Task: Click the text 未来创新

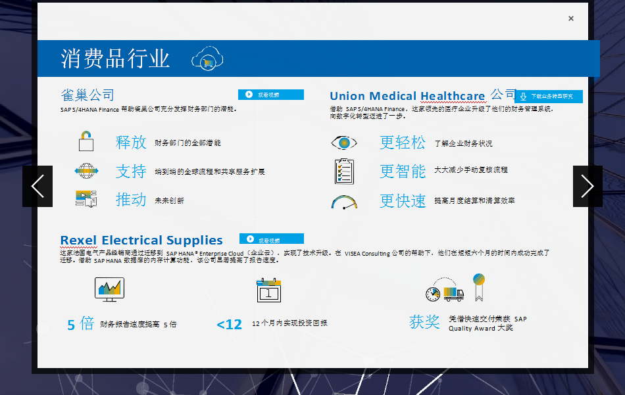Action: click(169, 200)
